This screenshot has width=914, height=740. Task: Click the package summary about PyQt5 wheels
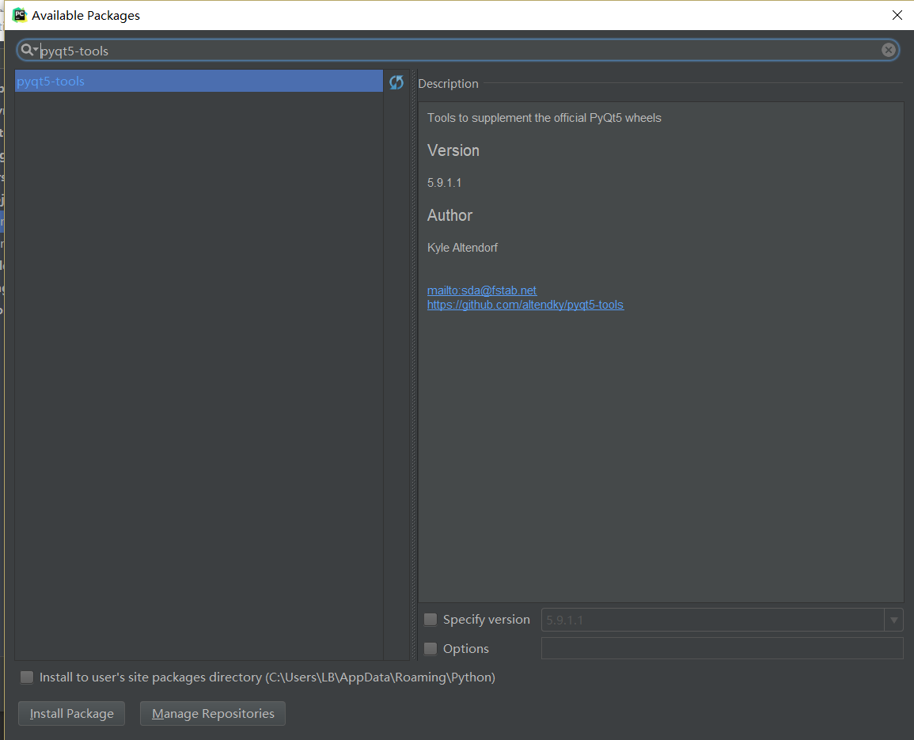pyautogui.click(x=544, y=118)
